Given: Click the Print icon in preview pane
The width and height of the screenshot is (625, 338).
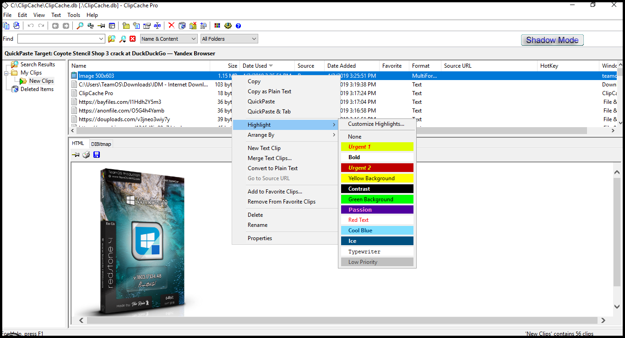Looking at the screenshot, I should pos(86,155).
